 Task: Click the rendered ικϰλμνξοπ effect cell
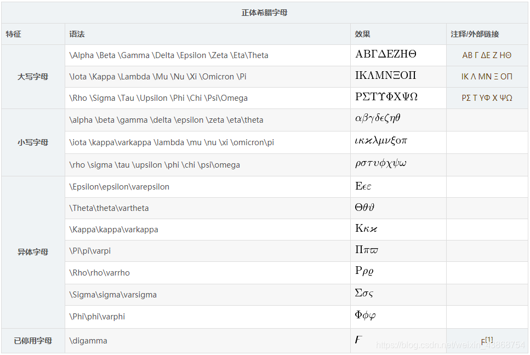click(398, 142)
